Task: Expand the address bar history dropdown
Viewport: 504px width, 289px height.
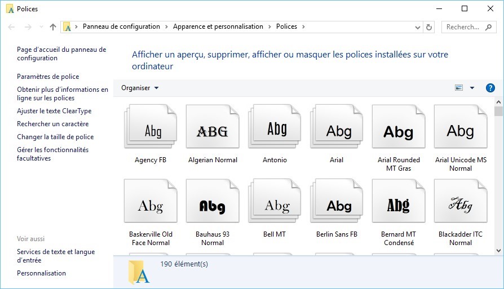Action: (x=417, y=27)
